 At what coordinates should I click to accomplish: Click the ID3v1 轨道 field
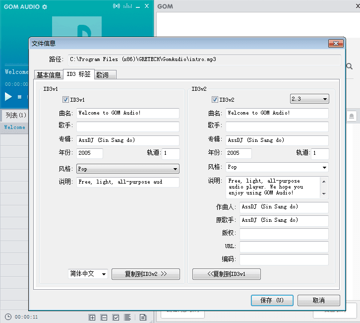171,153
